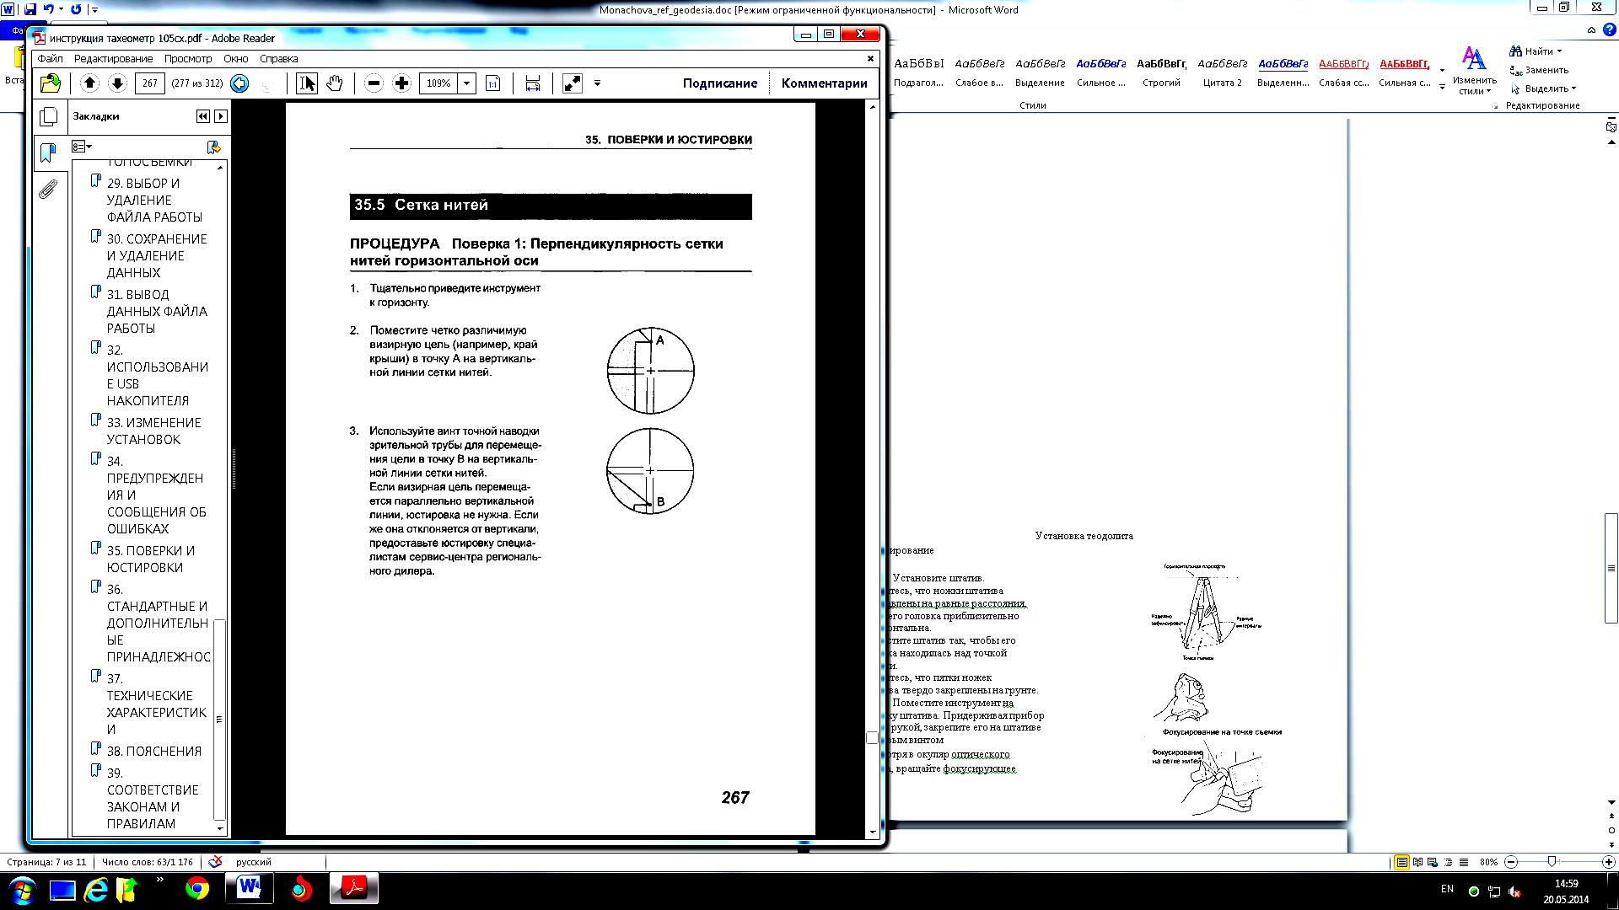Apply the Строгий style in Word
This screenshot has height=910, width=1619.
click(1161, 72)
